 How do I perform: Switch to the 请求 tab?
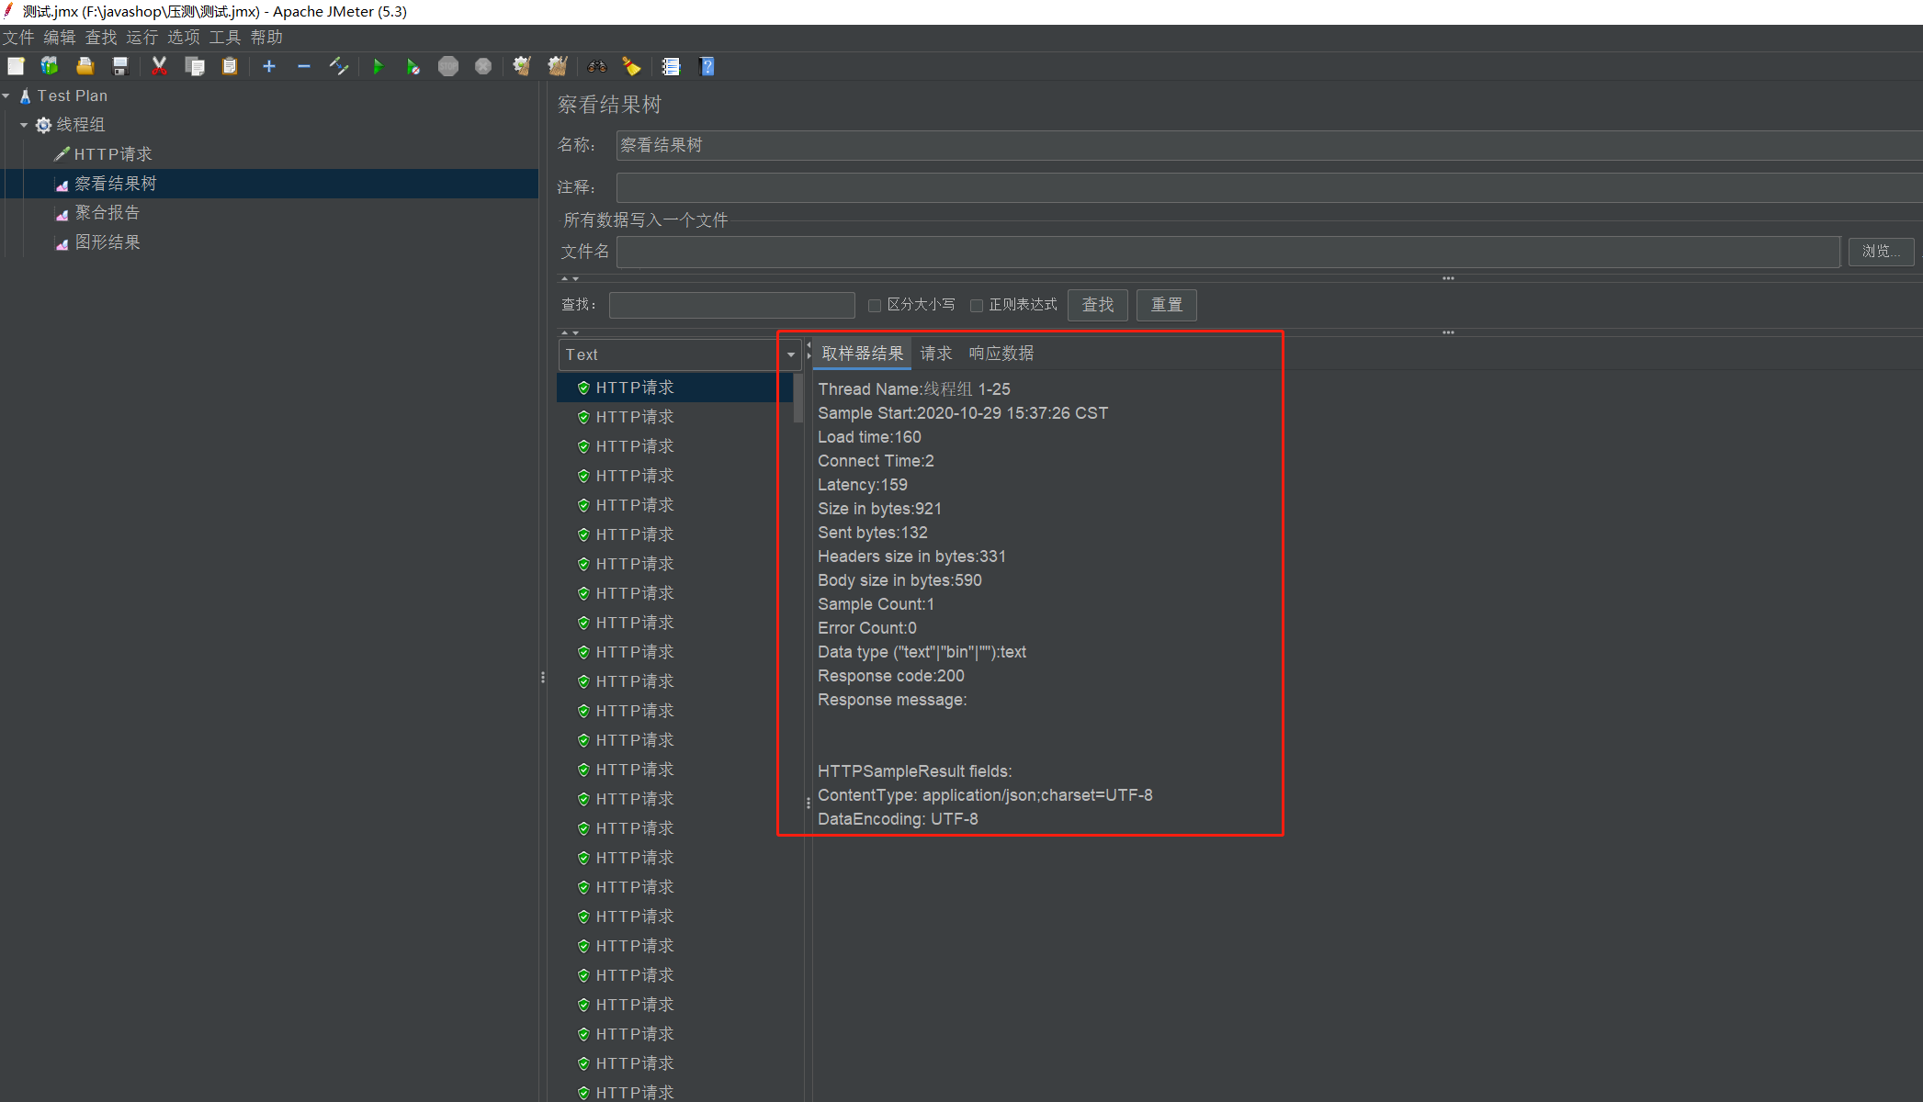(x=936, y=354)
